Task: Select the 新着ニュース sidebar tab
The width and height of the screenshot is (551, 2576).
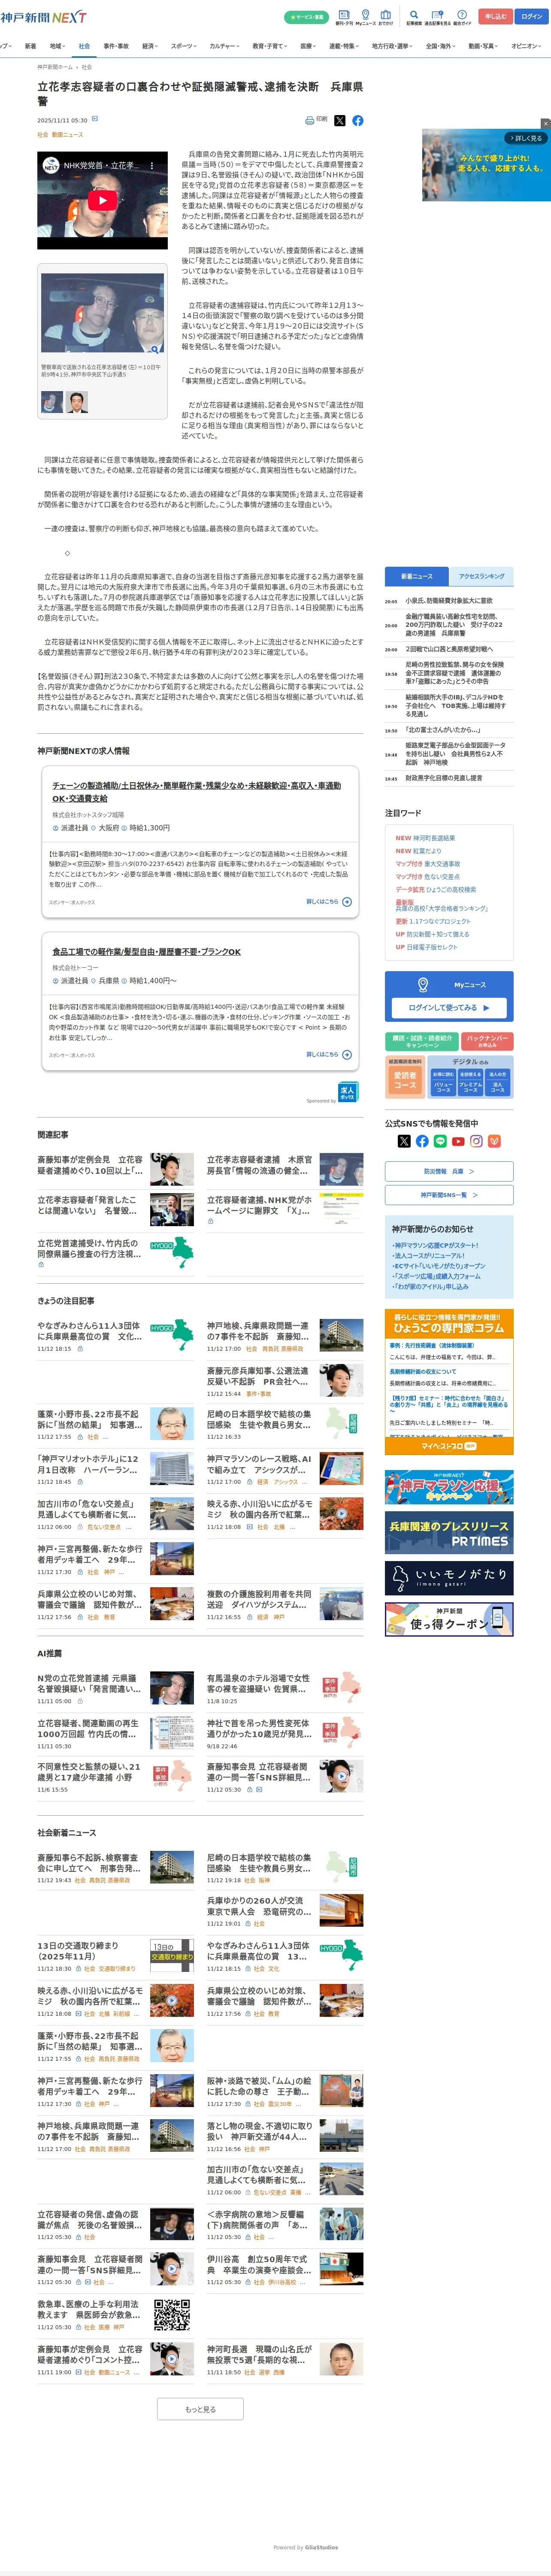Action: tap(417, 576)
